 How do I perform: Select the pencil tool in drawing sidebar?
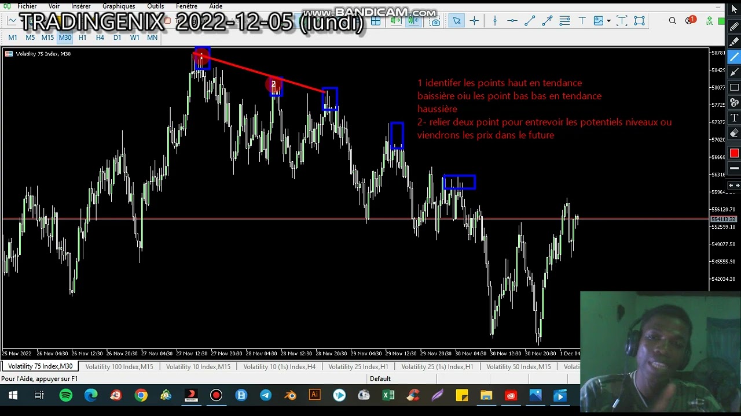point(734,27)
